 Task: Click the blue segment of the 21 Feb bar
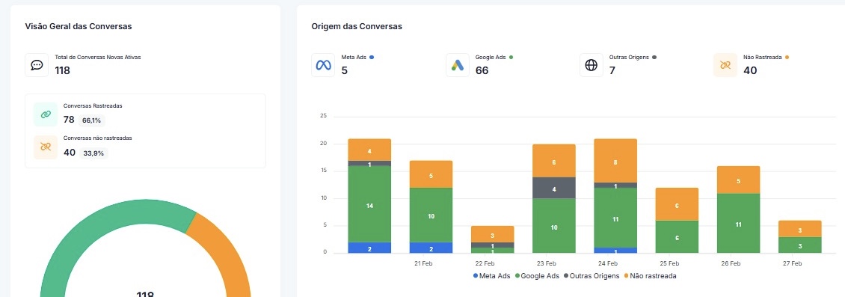[431, 248]
